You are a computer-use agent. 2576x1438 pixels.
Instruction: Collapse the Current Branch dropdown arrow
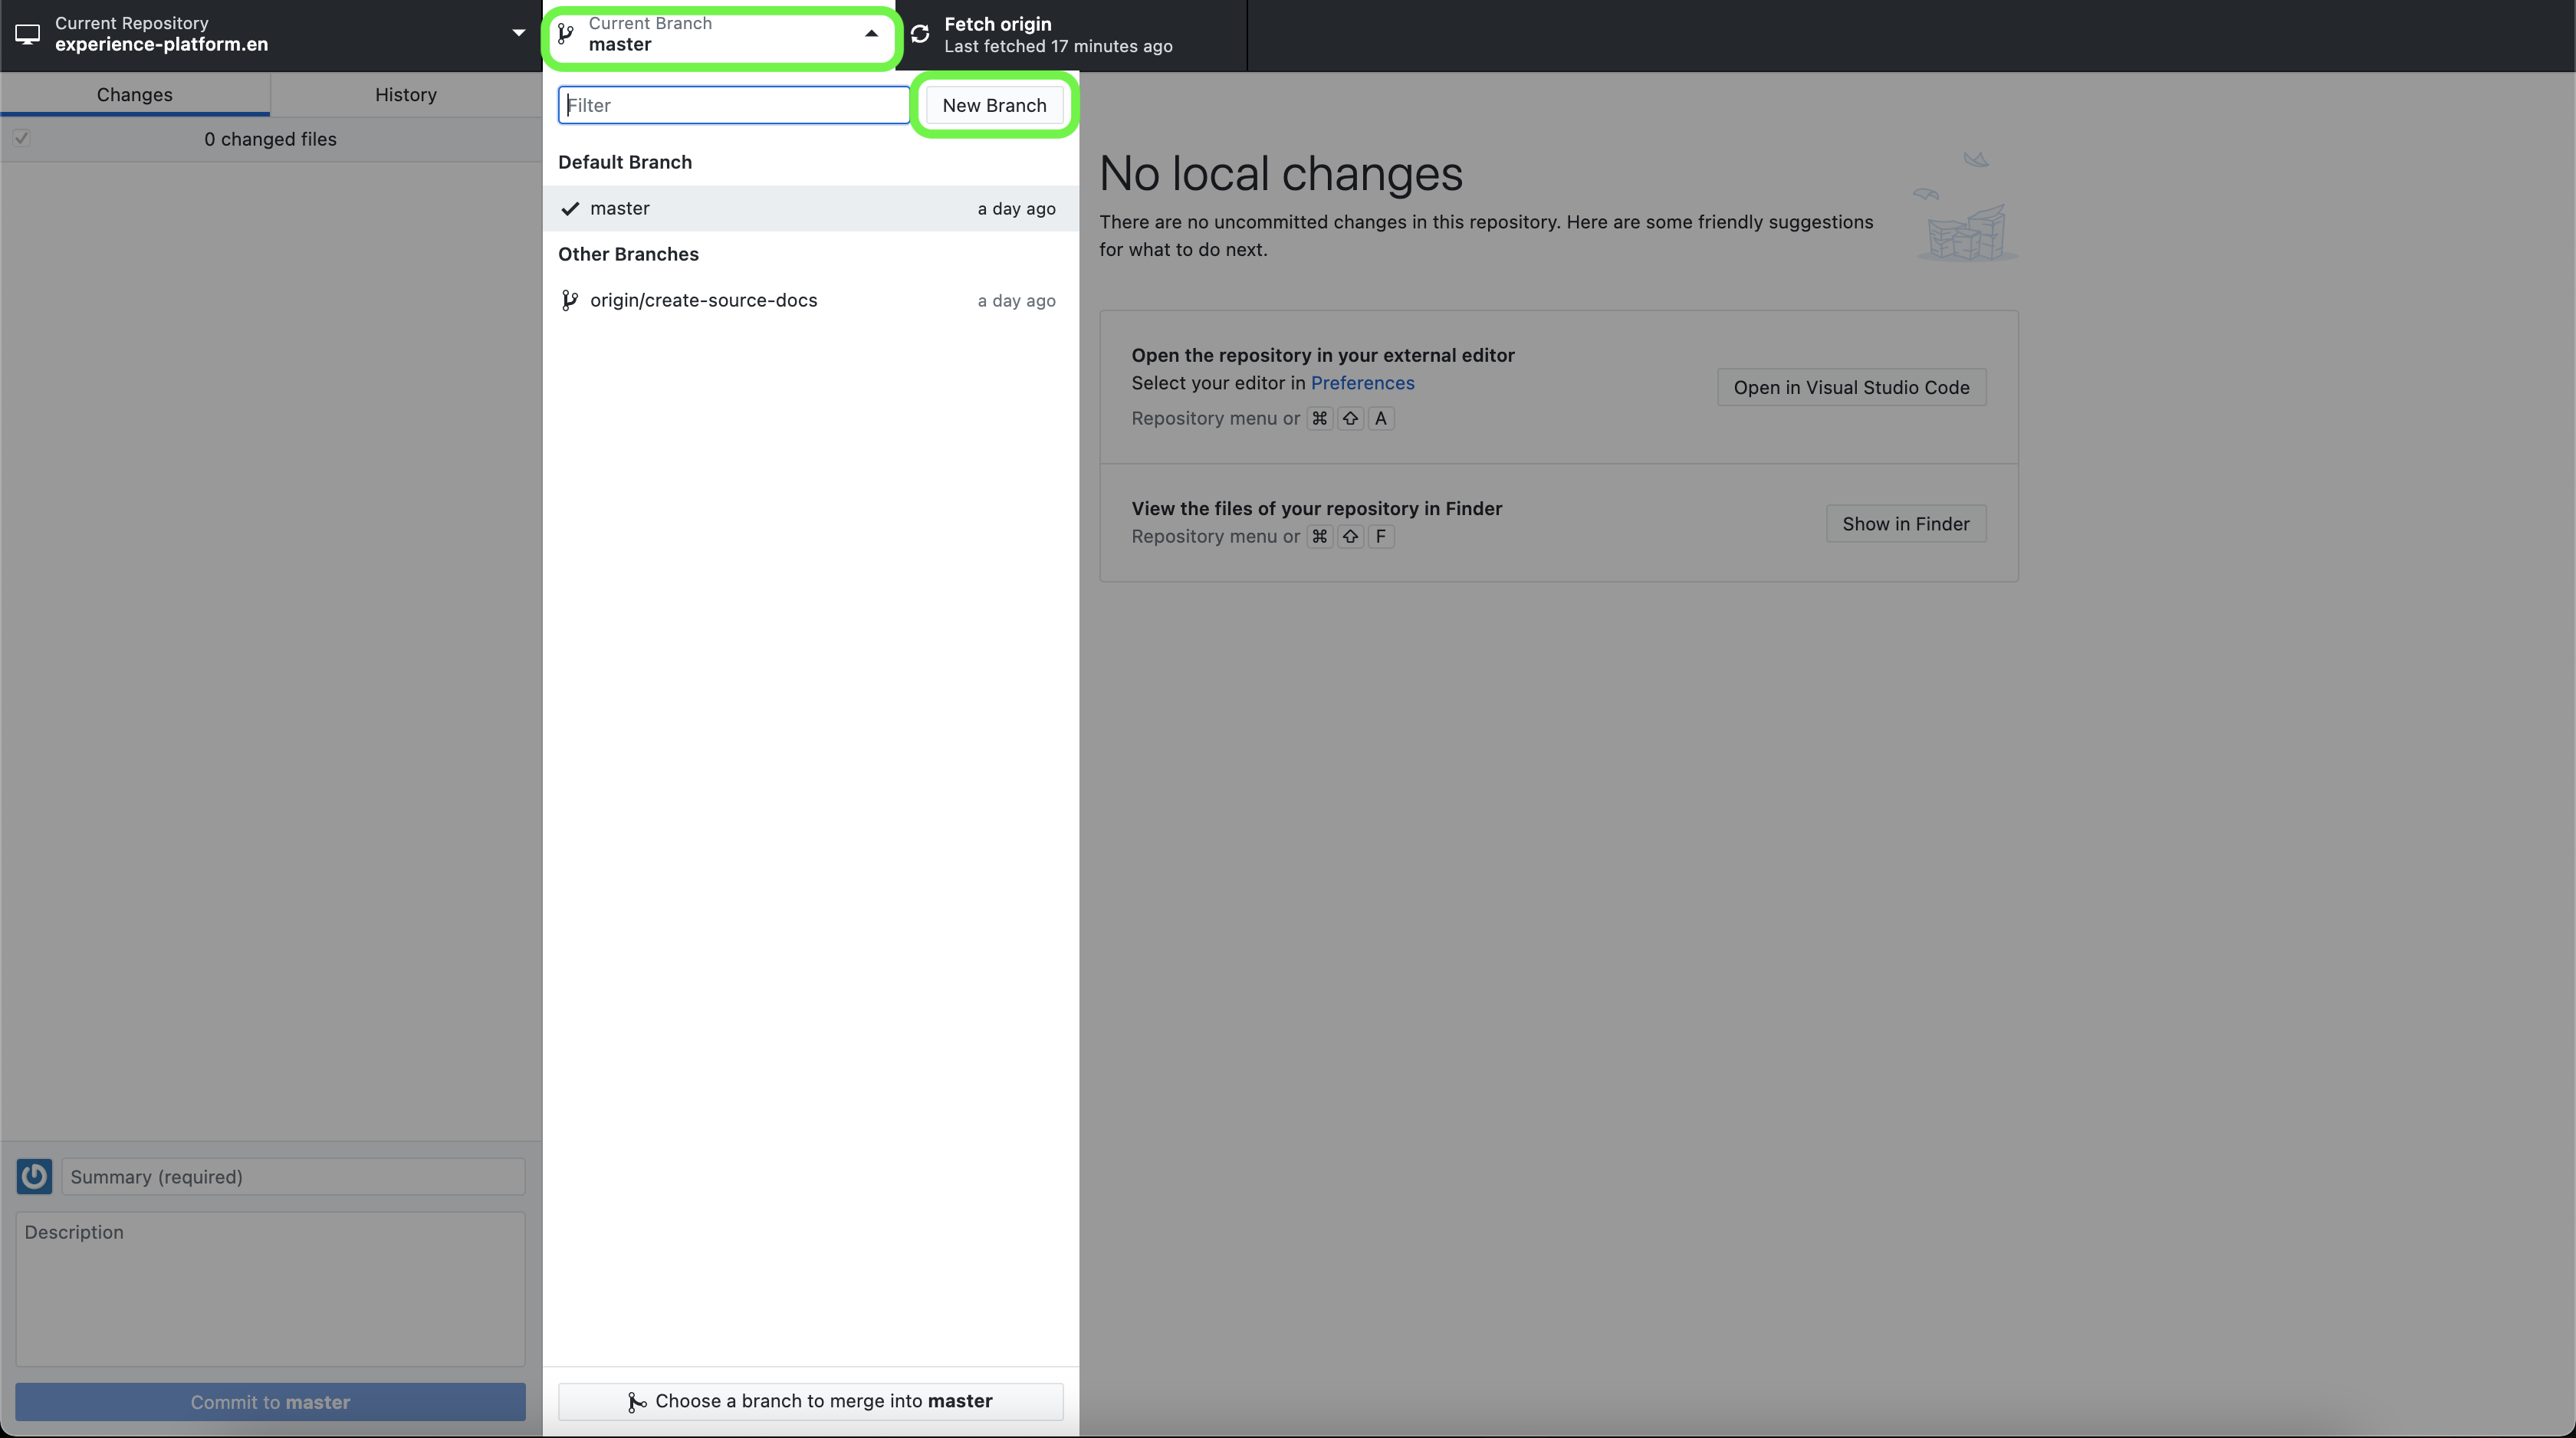point(871,34)
